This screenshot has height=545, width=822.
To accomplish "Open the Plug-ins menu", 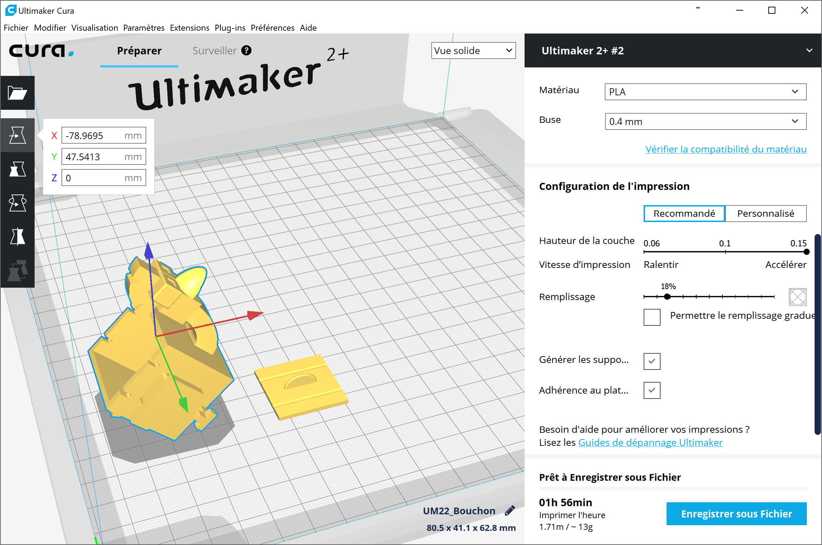I will pyautogui.click(x=230, y=28).
